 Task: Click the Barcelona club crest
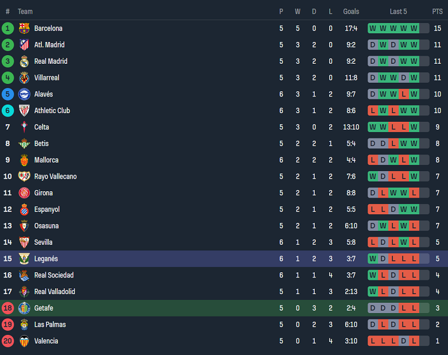pos(24,28)
